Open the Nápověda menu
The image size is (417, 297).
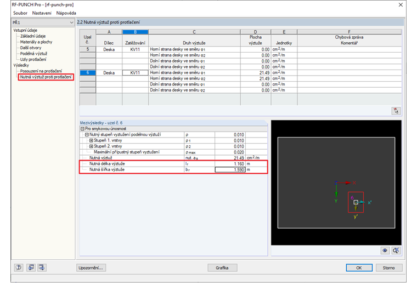point(66,13)
